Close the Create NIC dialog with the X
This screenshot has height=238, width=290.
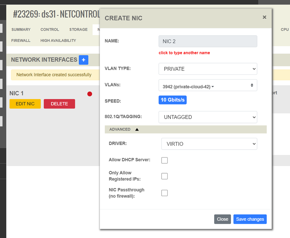pos(264,17)
